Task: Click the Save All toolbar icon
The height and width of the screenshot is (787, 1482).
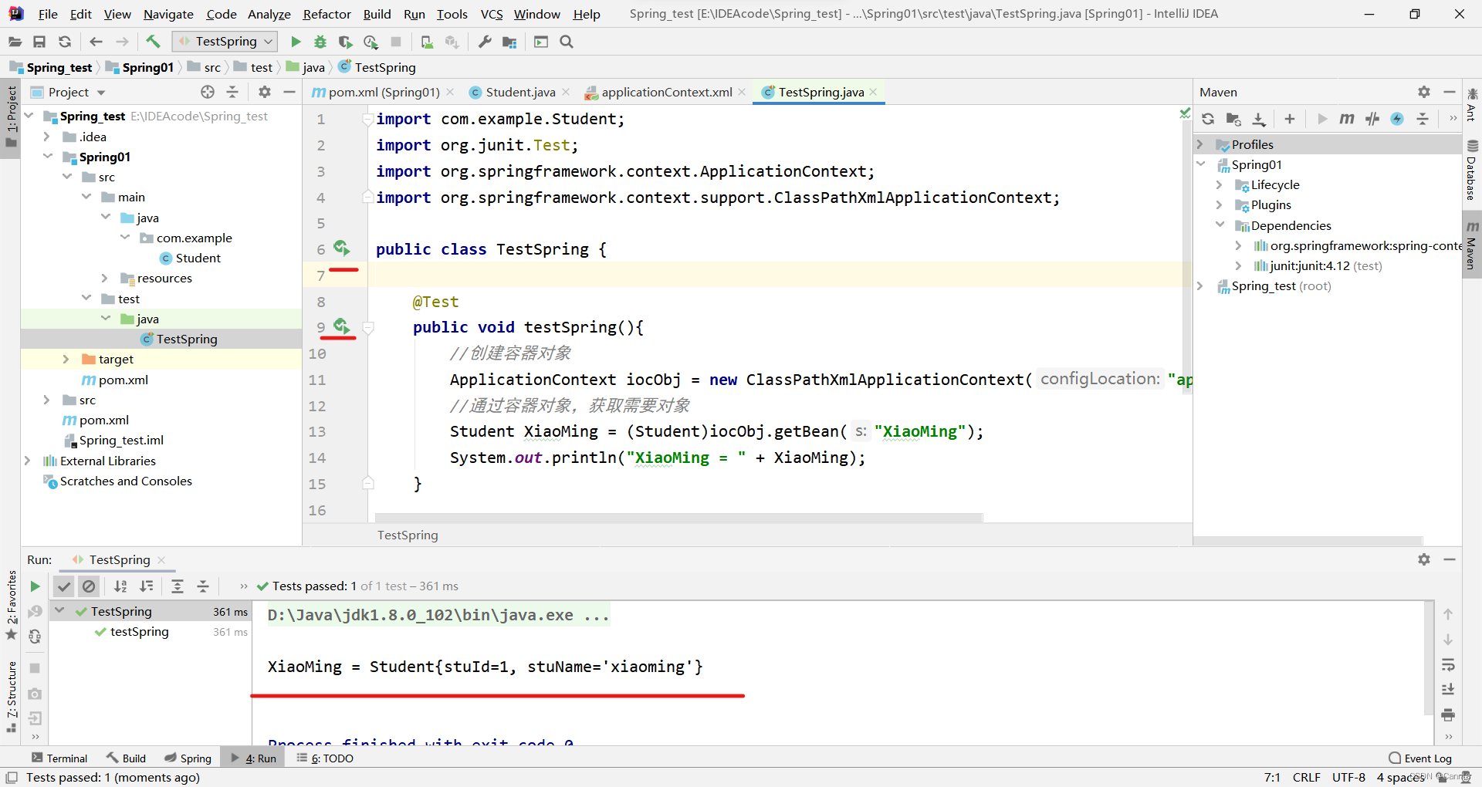Action: tap(39, 42)
